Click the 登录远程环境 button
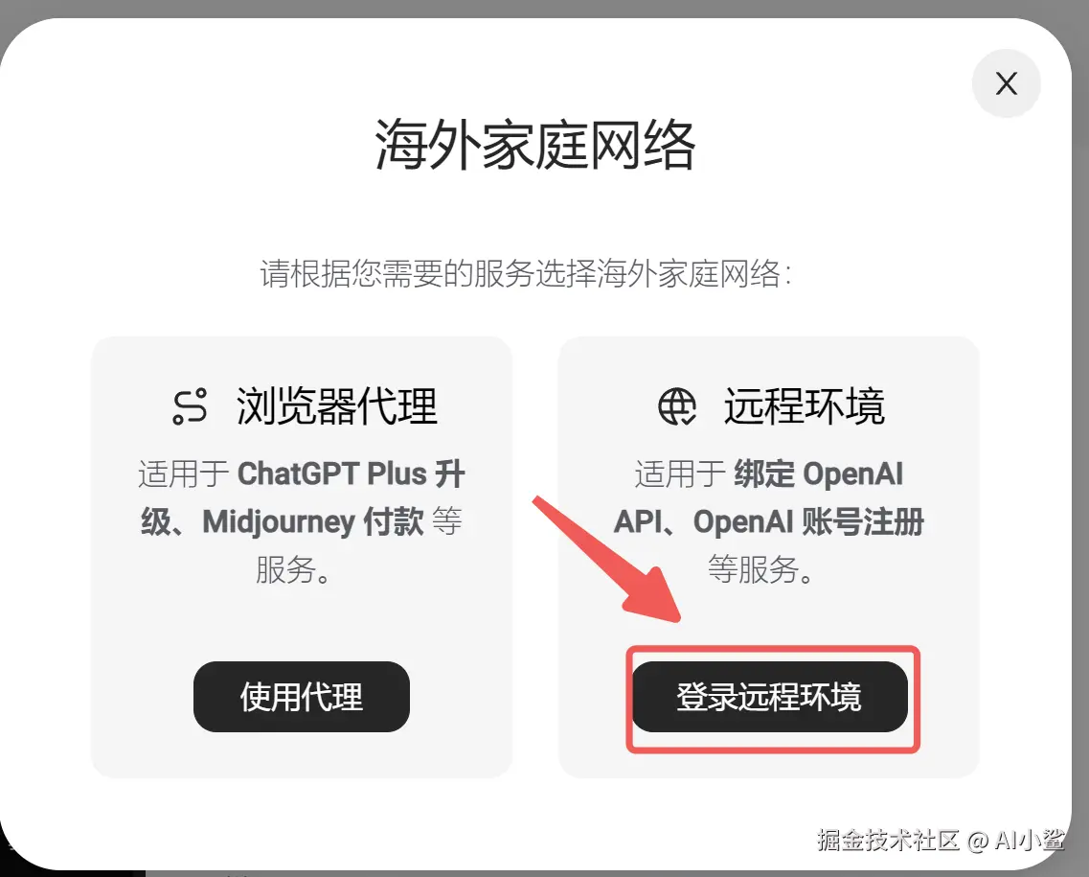This screenshot has width=1089, height=877. click(769, 696)
